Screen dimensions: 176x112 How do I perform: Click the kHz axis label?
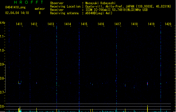(x=3, y=23)
